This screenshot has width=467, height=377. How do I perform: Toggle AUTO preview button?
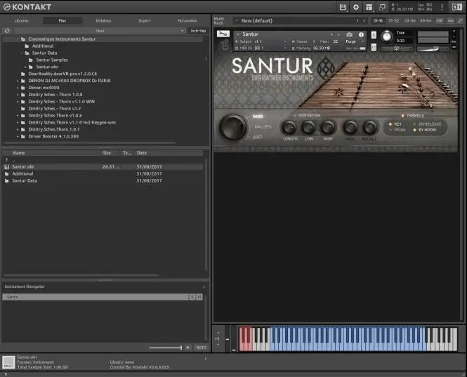point(201,348)
